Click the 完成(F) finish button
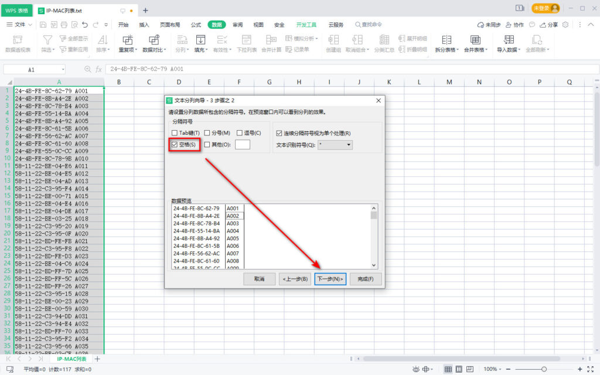600x375 pixels. [366, 279]
